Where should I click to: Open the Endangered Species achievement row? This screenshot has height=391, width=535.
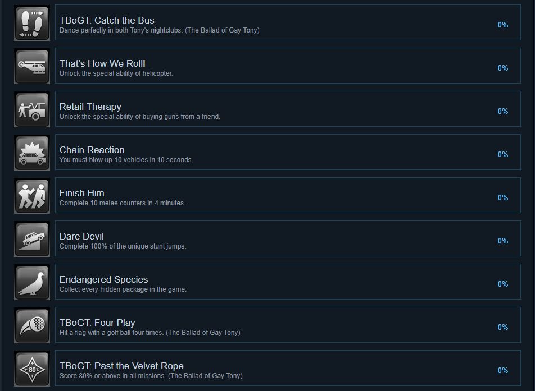point(288,282)
